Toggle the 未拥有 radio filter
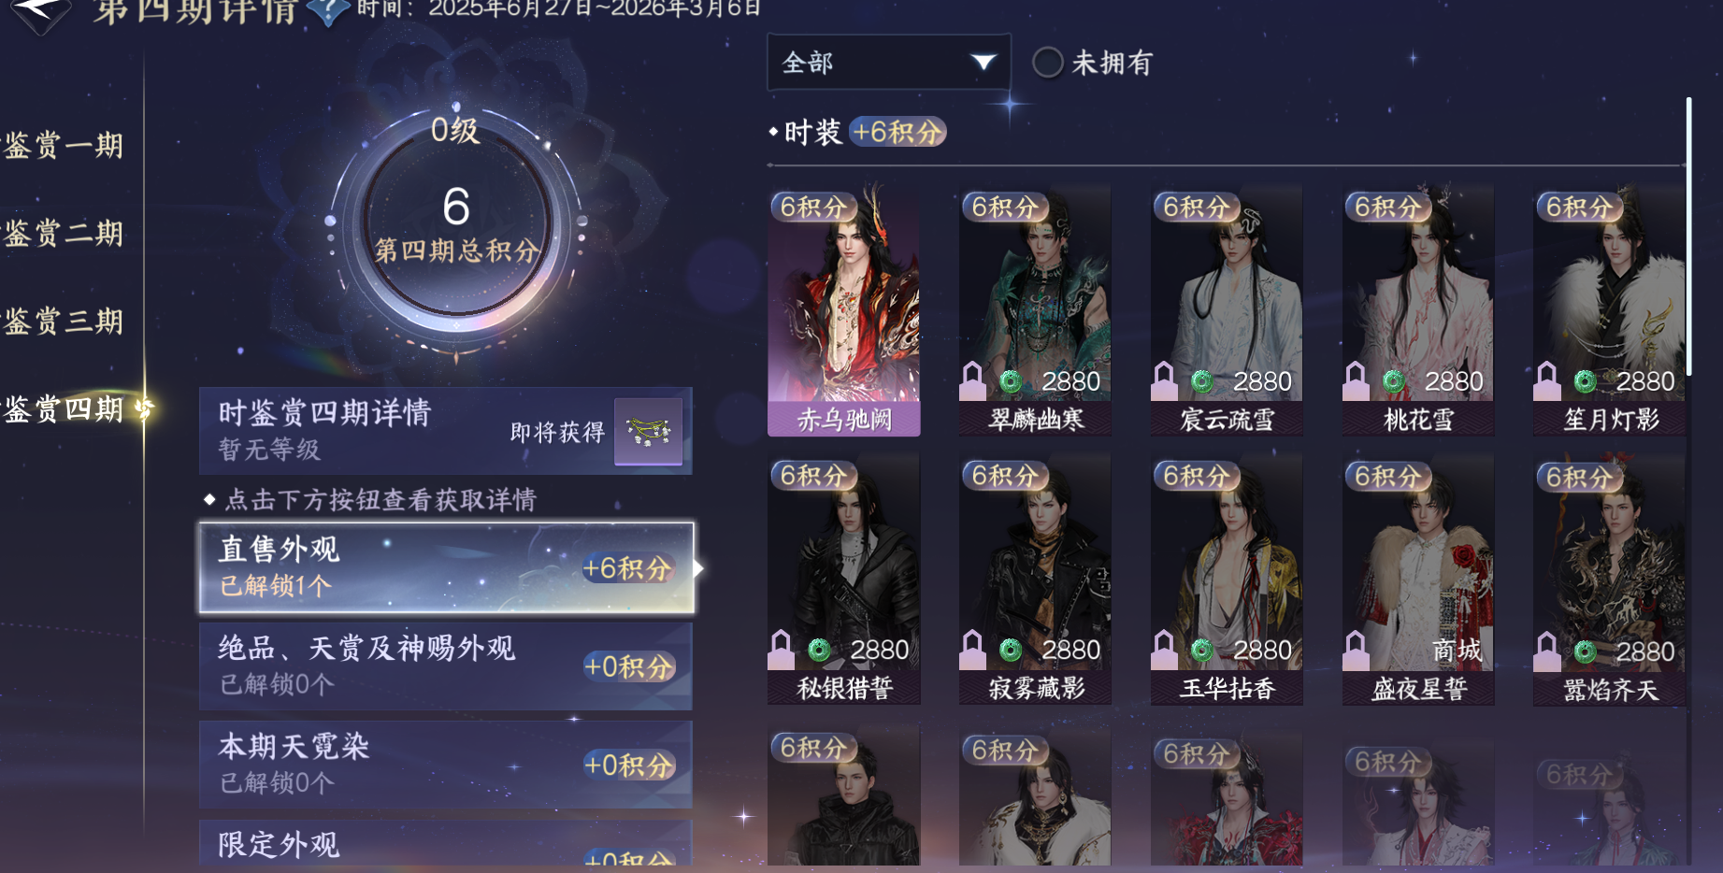The height and width of the screenshot is (873, 1723). (x=1047, y=63)
